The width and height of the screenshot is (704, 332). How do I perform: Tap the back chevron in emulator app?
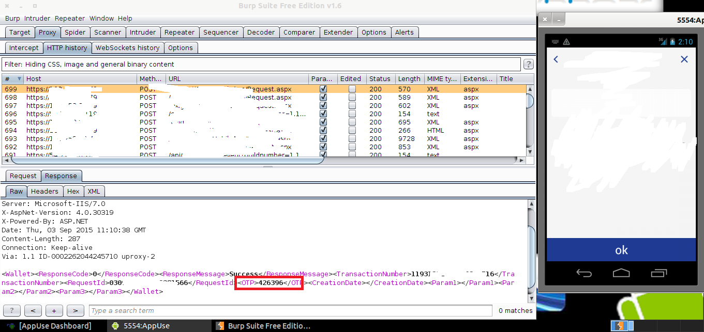pos(556,59)
